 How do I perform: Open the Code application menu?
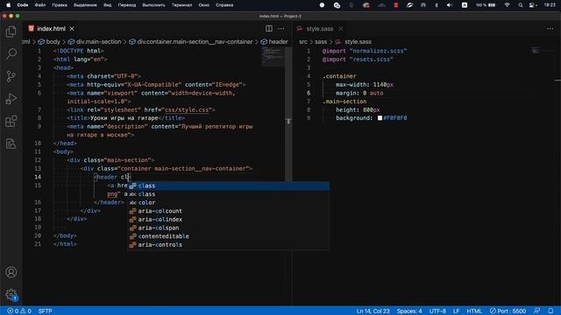pyautogui.click(x=23, y=5)
